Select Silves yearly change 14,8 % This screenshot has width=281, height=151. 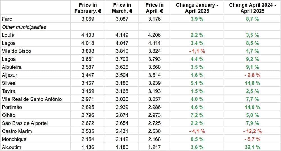(252, 83)
